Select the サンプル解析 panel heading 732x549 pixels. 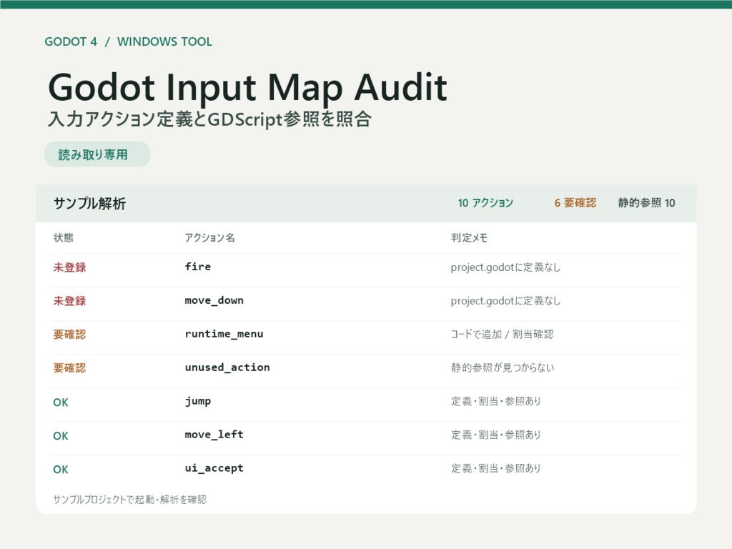click(89, 203)
